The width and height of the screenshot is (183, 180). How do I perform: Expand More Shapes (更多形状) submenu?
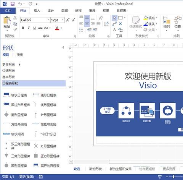(x=11, y=65)
